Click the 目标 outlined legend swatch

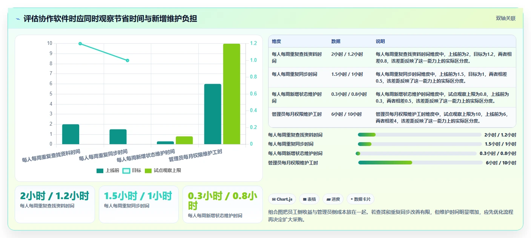coord(126,170)
